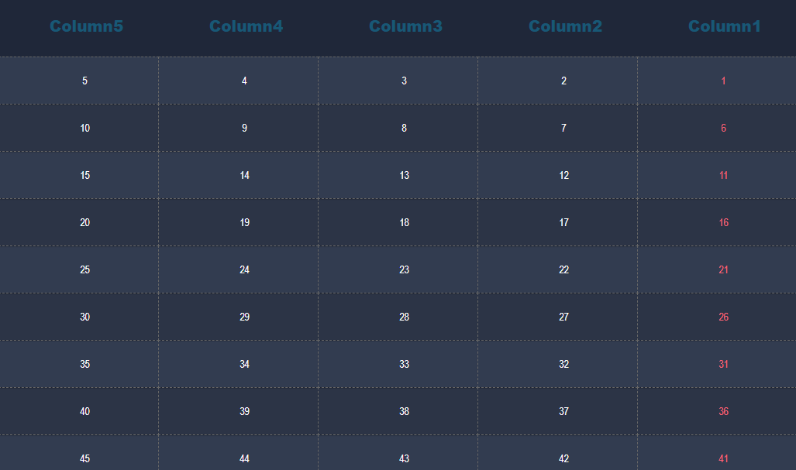Select the cell containing 45

pos(84,458)
